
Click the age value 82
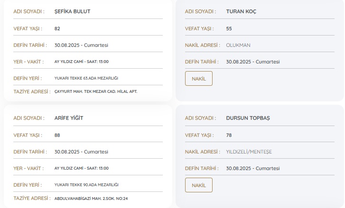pos(57,28)
